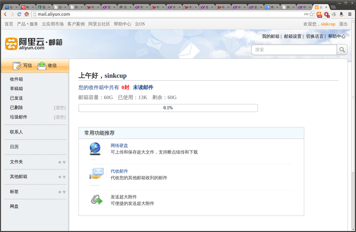Click the search magnifier button
This screenshot has width=356, height=232.
[x=342, y=50]
